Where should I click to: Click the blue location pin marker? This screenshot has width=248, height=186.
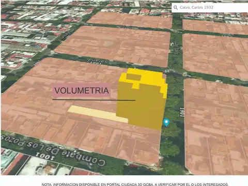pos(166,122)
